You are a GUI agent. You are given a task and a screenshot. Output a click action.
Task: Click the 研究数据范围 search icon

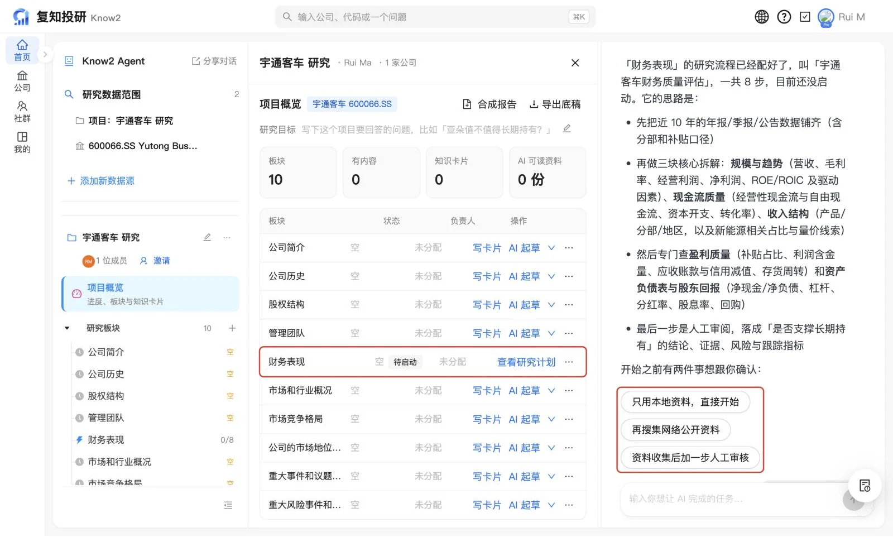69,94
